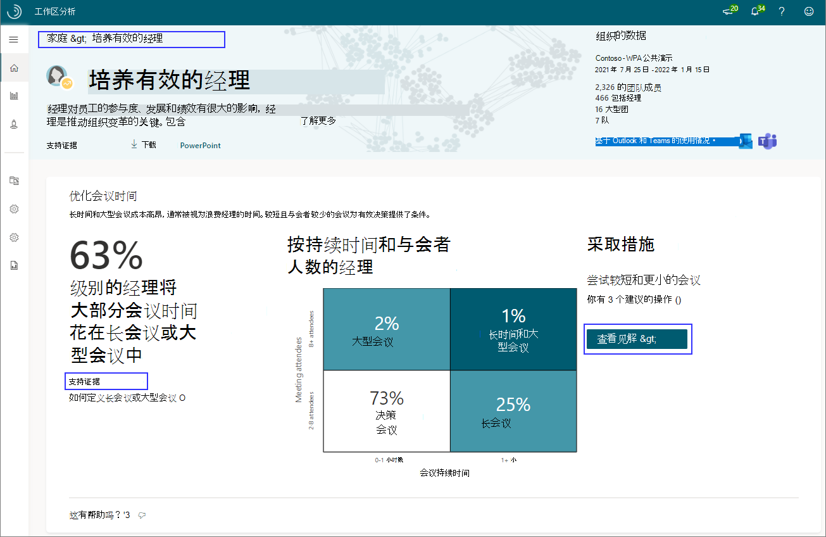Image resolution: width=826 pixels, height=537 pixels.
Task: Open the data sources folder sidebar icon
Action: [x=14, y=180]
